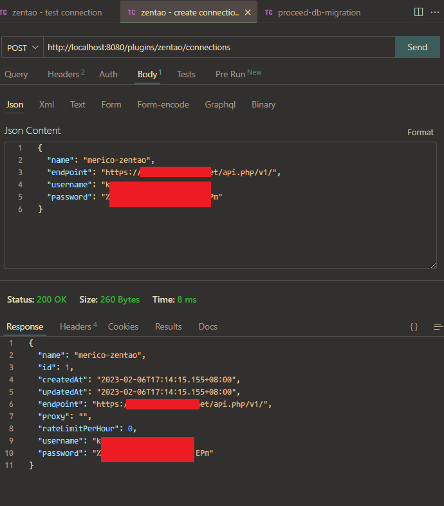Open the Docs tab
Viewport: 444px width, 506px height.
[x=208, y=326]
